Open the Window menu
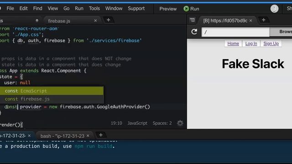 click(x=114, y=9)
